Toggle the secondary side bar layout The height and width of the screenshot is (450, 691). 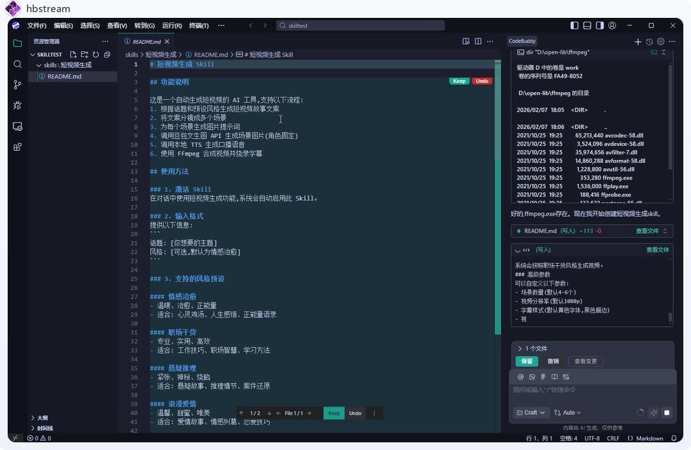(600, 26)
